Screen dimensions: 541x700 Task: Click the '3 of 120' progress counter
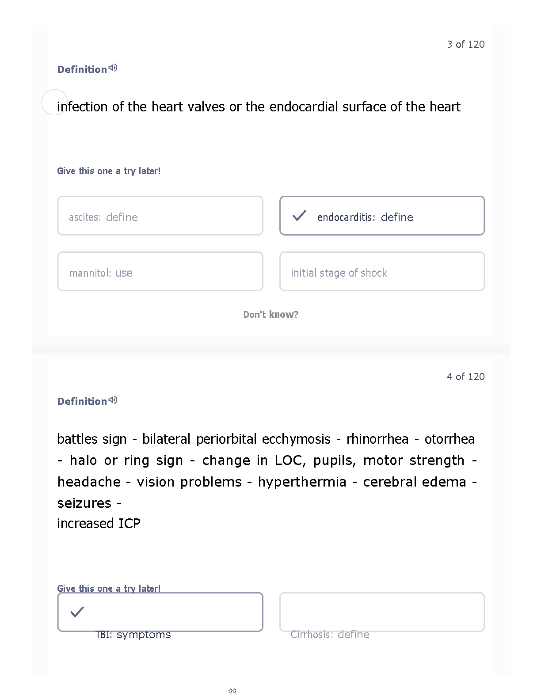point(466,44)
